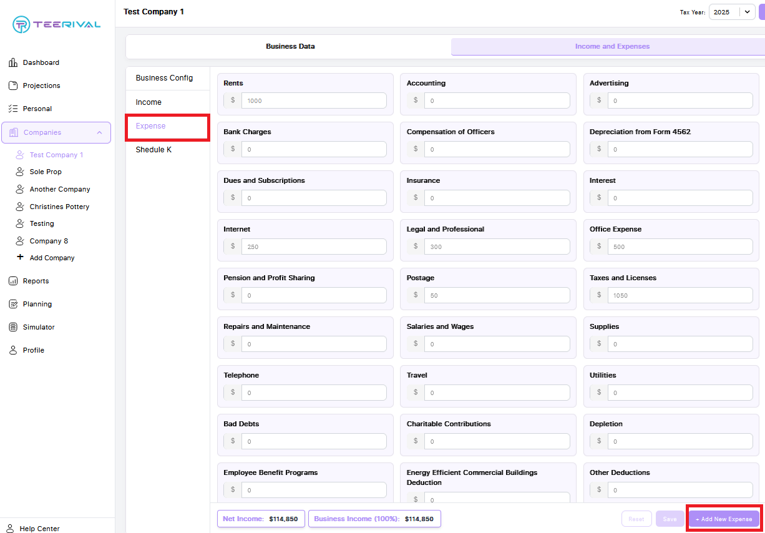Click the Projections sidebar icon
The height and width of the screenshot is (533, 765).
(x=12, y=86)
